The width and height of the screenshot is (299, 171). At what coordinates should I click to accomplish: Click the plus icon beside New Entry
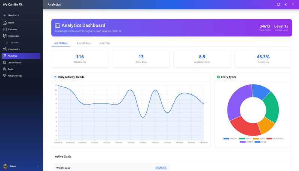coord(4,15)
